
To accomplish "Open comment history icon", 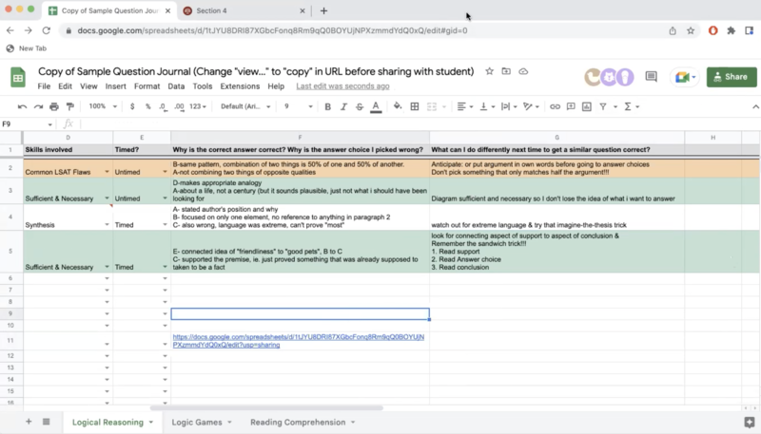I will [651, 77].
